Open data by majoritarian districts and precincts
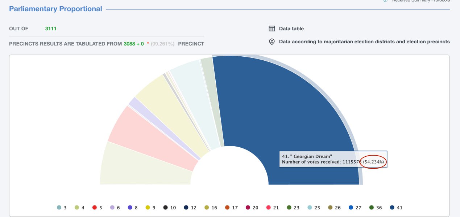Screen dimensions: 460x217 [364, 42]
